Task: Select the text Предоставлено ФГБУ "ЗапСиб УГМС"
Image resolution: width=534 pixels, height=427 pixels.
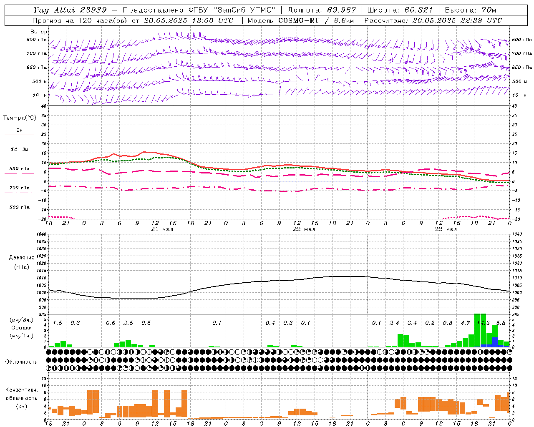Action: tap(199, 10)
